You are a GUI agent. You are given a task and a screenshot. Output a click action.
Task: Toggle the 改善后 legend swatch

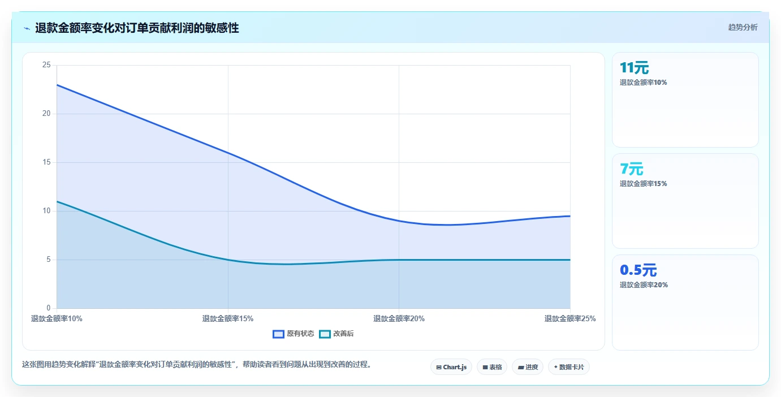point(325,334)
